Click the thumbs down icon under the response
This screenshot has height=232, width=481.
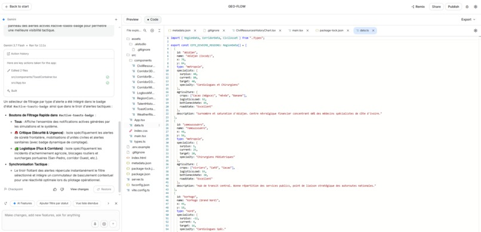[x=62, y=190]
